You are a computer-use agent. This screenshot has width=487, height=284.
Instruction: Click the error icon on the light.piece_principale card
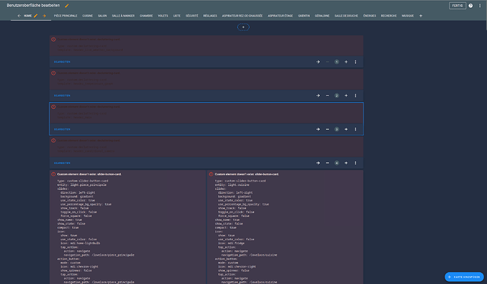(x=54, y=174)
